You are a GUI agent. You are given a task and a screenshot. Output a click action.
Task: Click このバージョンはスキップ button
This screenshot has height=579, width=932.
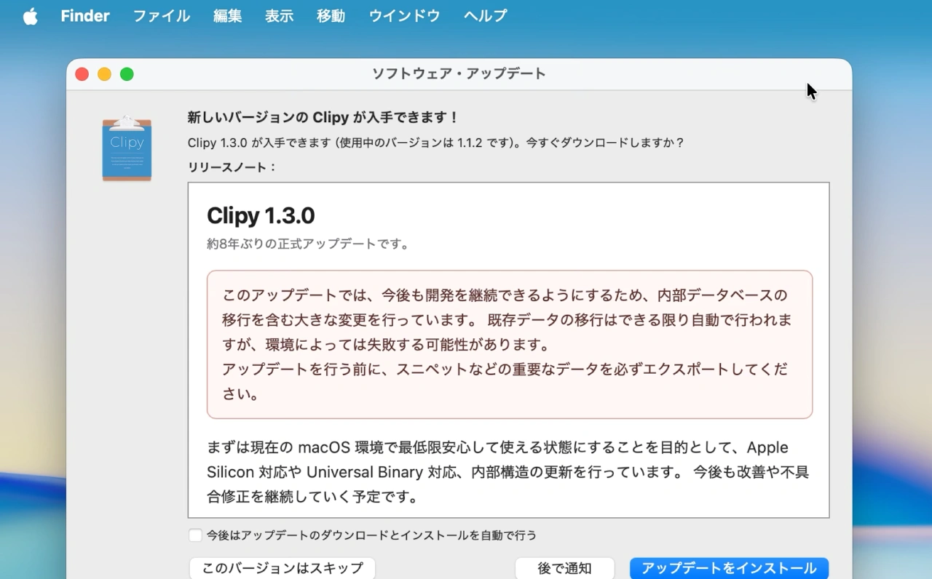coord(283,568)
